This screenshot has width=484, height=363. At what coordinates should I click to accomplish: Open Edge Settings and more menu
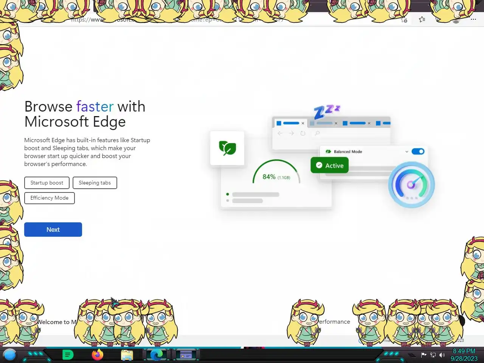coord(473,19)
